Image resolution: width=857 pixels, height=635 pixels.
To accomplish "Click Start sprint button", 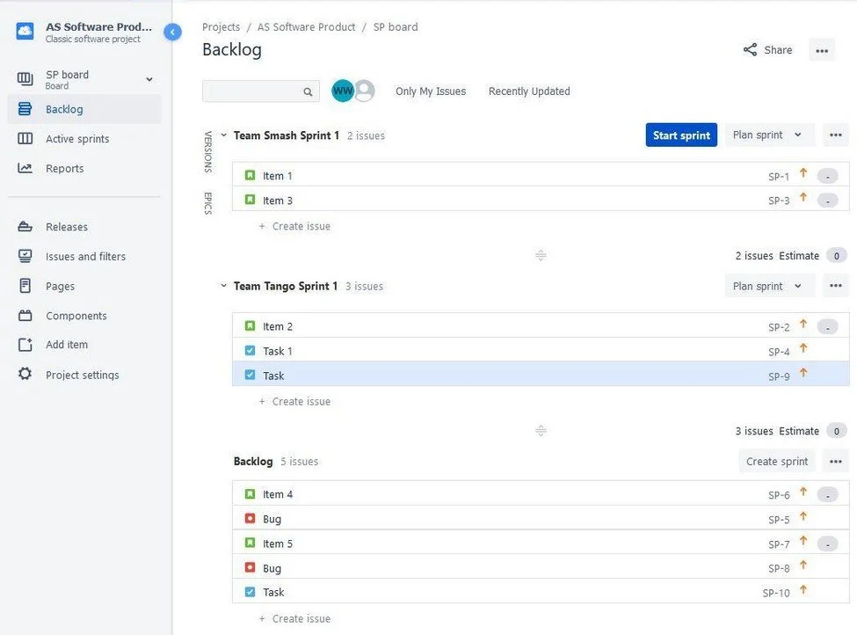I will pos(681,135).
